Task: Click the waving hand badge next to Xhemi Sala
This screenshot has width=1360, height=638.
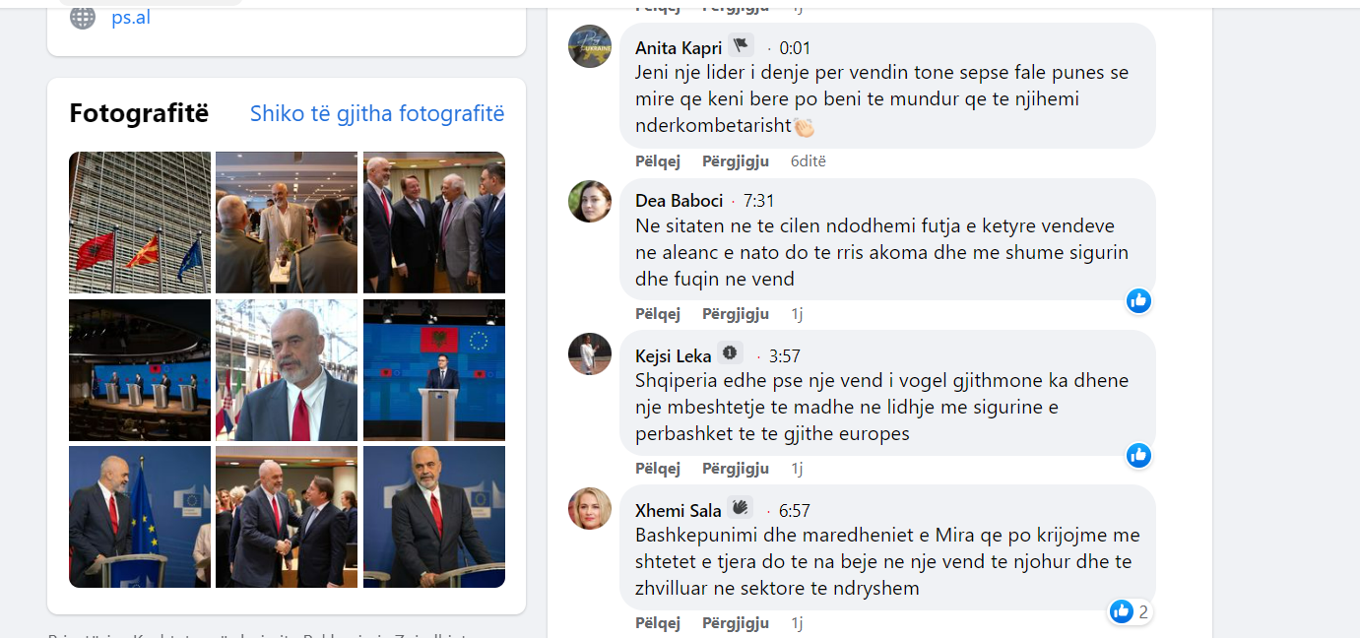Action: tap(740, 508)
